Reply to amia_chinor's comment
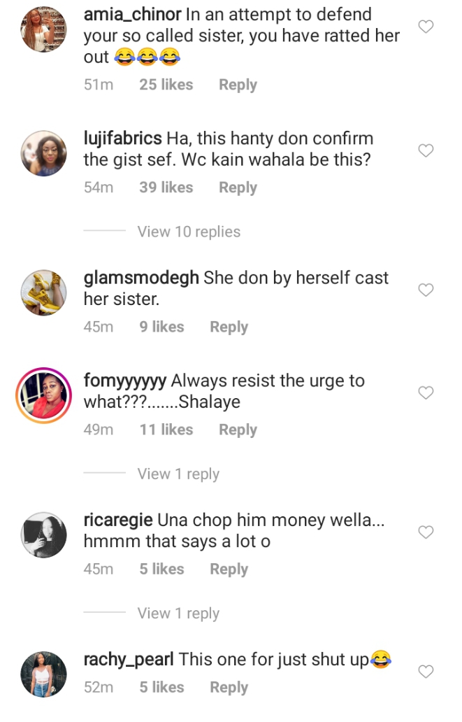 [x=238, y=85]
